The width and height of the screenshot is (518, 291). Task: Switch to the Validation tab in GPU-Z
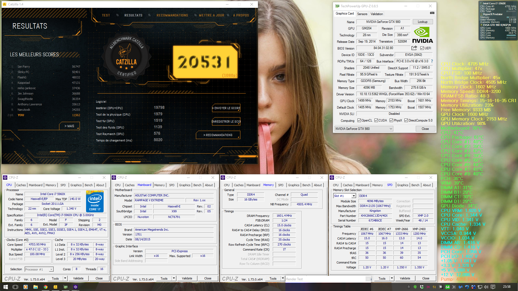pyautogui.click(x=377, y=14)
